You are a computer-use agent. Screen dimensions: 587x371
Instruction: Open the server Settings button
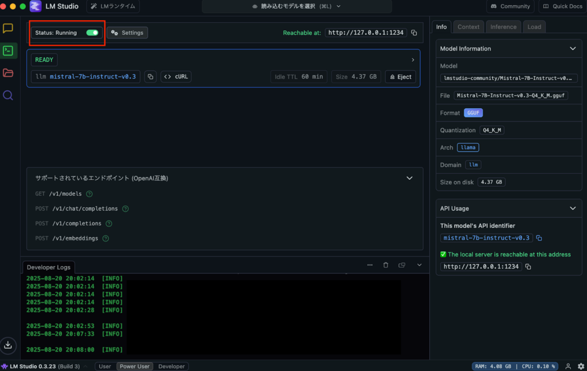127,33
